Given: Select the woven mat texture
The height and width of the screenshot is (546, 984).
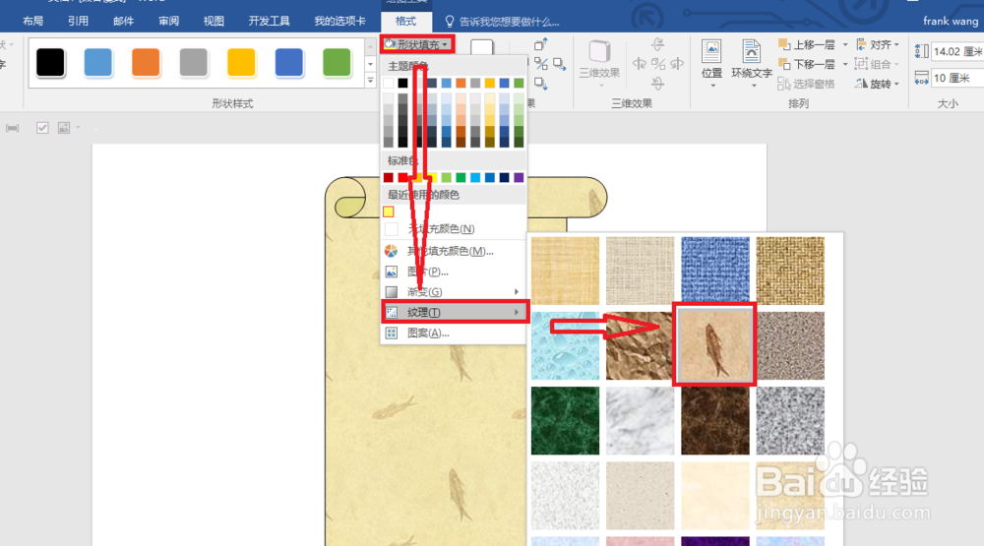Looking at the screenshot, I should (x=790, y=271).
